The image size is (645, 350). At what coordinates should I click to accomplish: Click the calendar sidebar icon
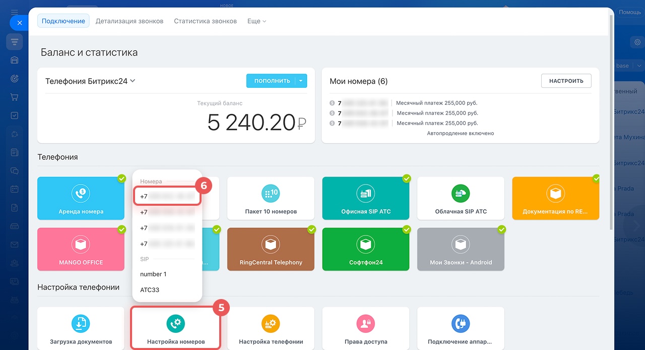[14, 189]
